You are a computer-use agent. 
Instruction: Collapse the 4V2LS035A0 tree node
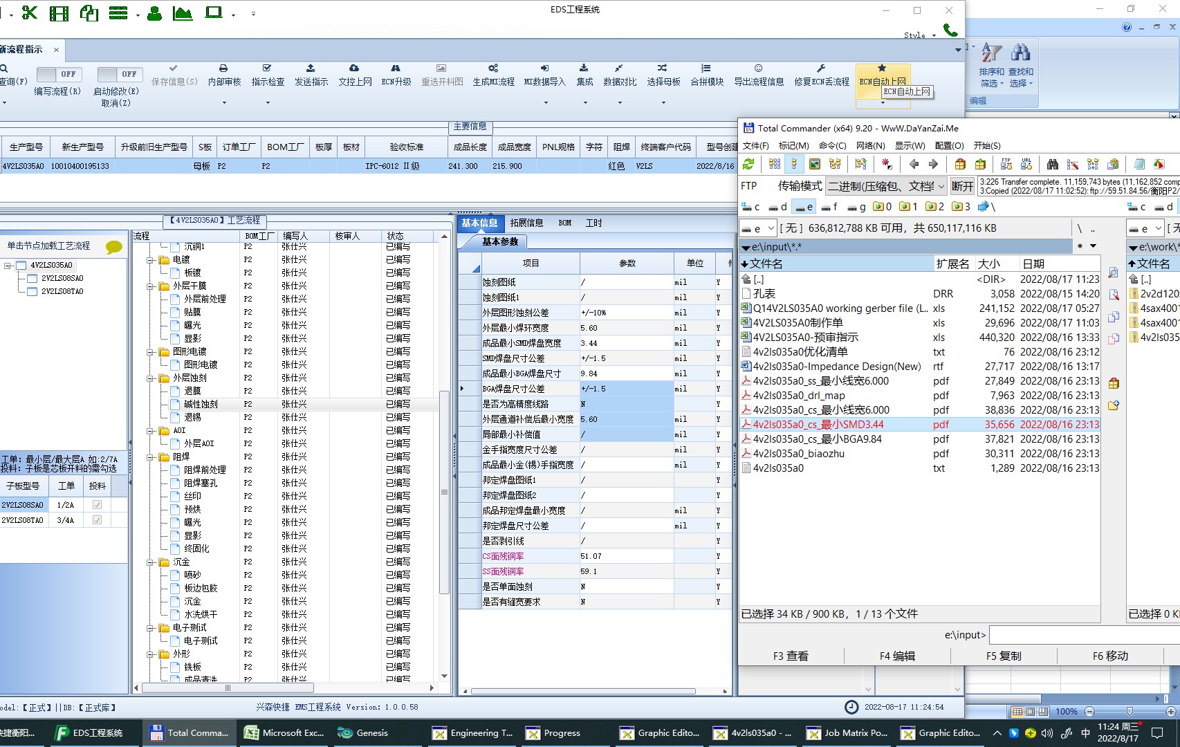8,265
